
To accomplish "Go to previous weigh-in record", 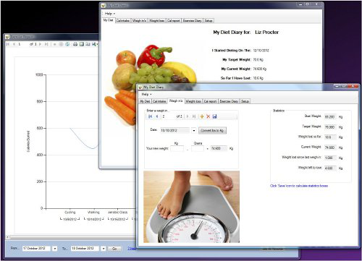I will point(157,116).
